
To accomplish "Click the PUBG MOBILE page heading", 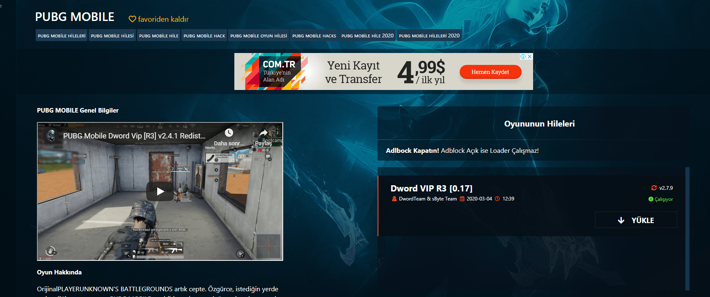I will (75, 17).
